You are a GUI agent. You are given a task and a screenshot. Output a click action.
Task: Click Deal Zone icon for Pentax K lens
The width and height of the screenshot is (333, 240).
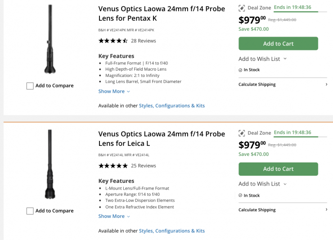tap(242, 8)
